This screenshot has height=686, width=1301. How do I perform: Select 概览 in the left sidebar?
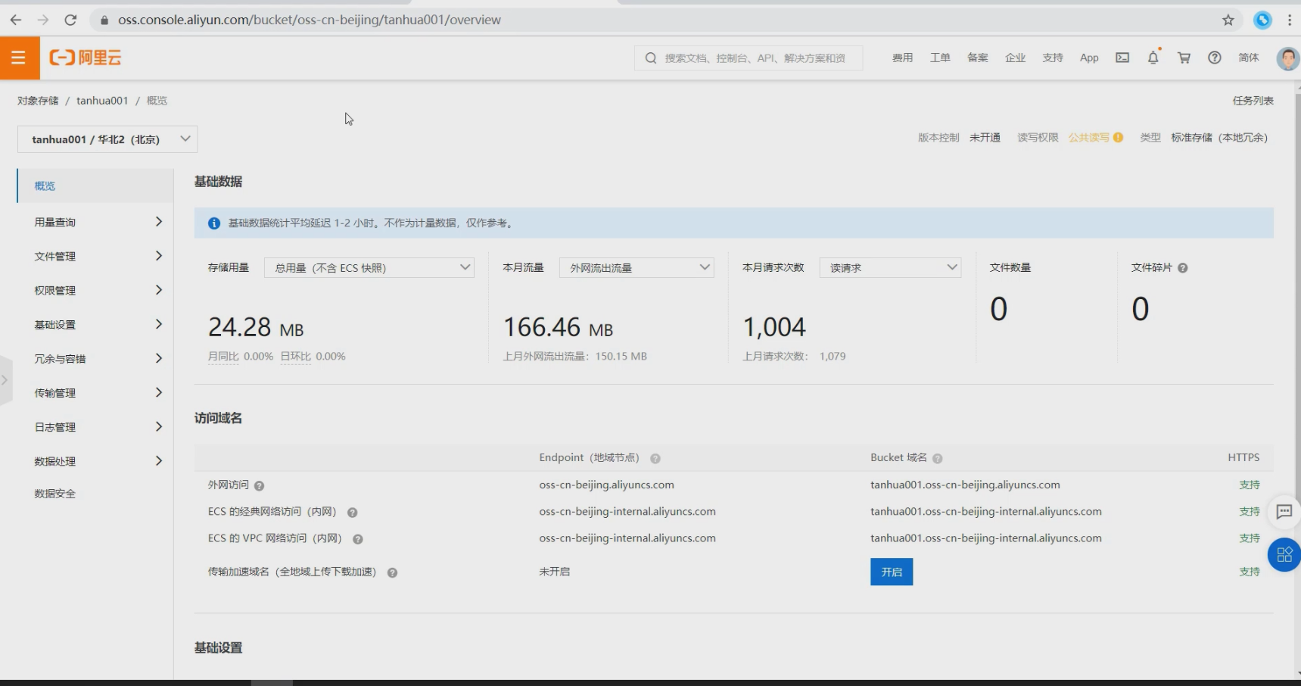[45, 186]
